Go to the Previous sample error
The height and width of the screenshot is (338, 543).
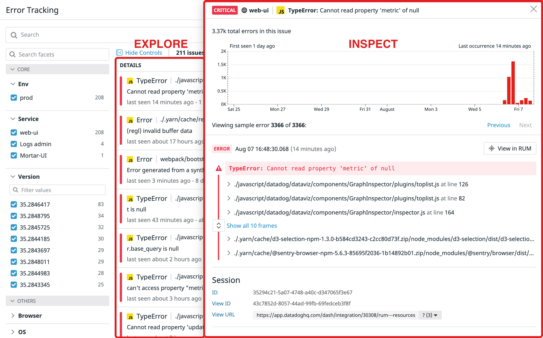499,125
